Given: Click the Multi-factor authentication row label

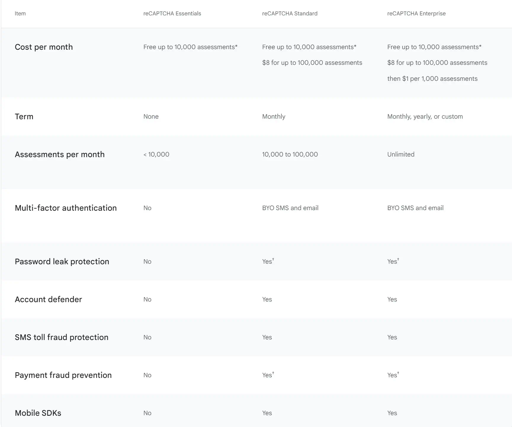Looking at the screenshot, I should [x=66, y=208].
